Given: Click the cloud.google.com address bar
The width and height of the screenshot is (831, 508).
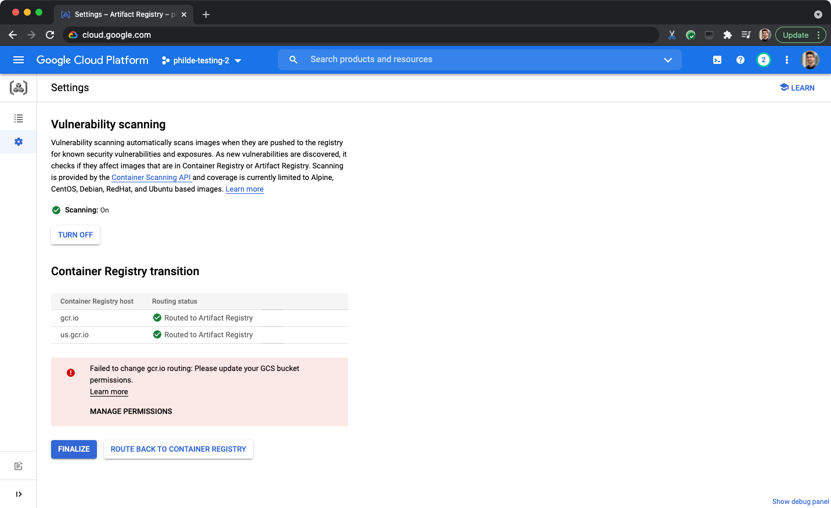Looking at the screenshot, I should coord(360,35).
